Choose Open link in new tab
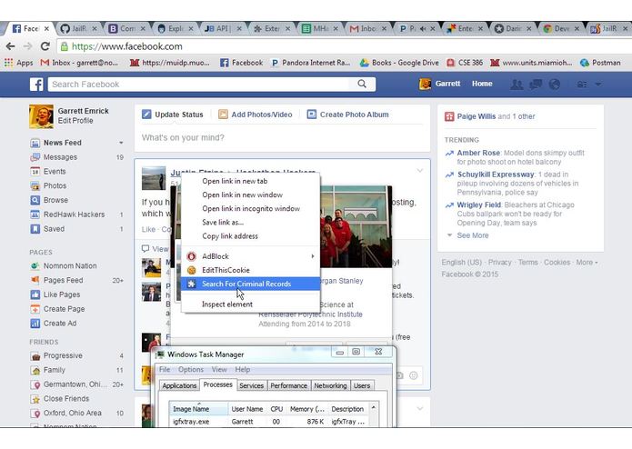The image size is (632, 449). [250, 181]
